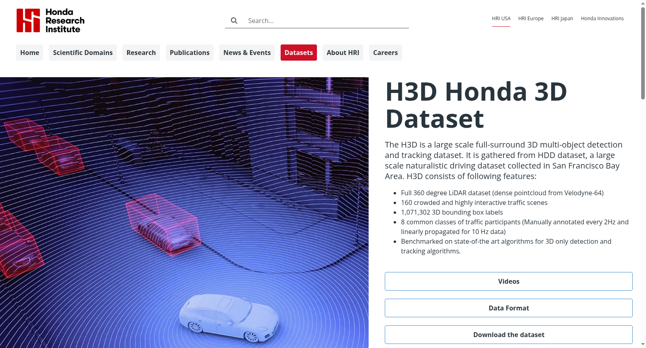Go to the Careers menu item
646x348 pixels.
pyautogui.click(x=386, y=53)
